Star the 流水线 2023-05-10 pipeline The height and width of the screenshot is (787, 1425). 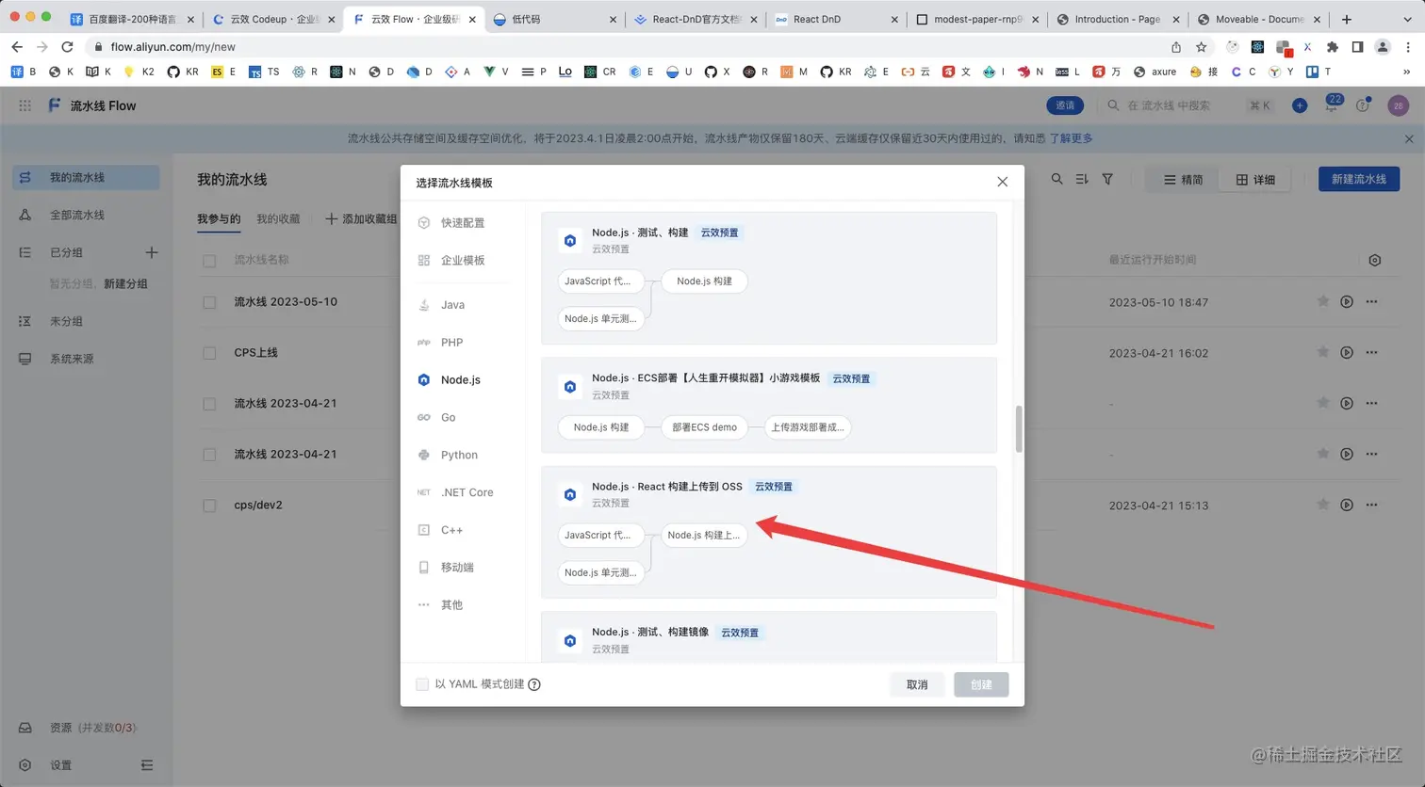point(1323,301)
